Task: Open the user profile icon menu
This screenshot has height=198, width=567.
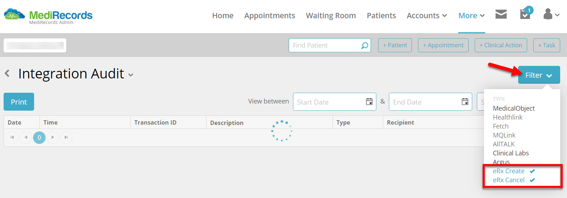Action: click(x=552, y=14)
